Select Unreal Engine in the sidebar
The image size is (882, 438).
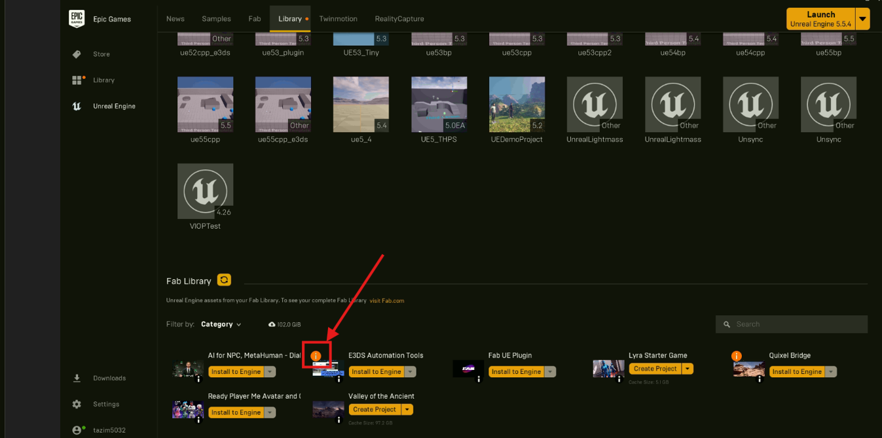click(114, 106)
